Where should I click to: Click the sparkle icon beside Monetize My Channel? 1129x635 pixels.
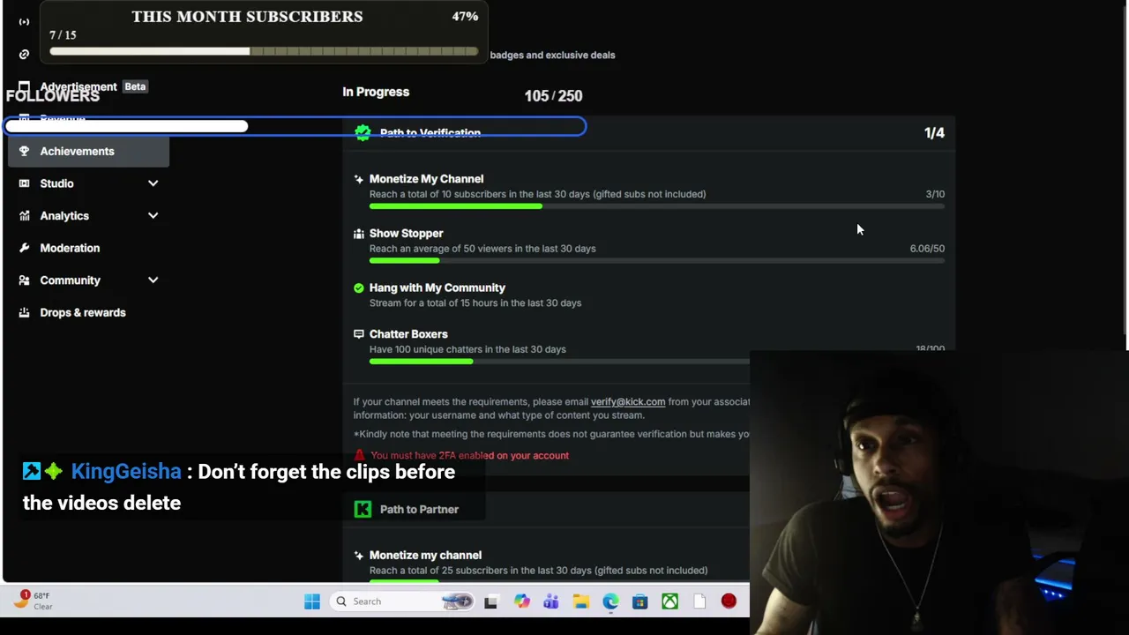point(358,179)
